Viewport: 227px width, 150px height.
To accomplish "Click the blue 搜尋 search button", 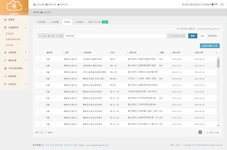I will 193,36.
